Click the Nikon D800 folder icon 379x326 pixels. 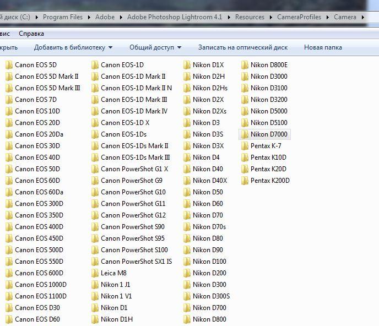pyautogui.click(x=187, y=319)
